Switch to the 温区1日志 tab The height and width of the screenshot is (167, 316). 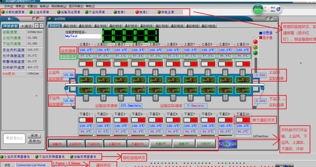coord(69,26)
